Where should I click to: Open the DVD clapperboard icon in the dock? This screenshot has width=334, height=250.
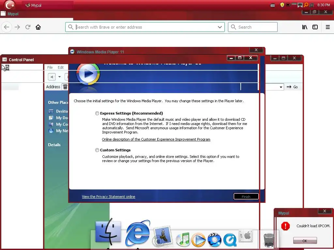coord(214,240)
